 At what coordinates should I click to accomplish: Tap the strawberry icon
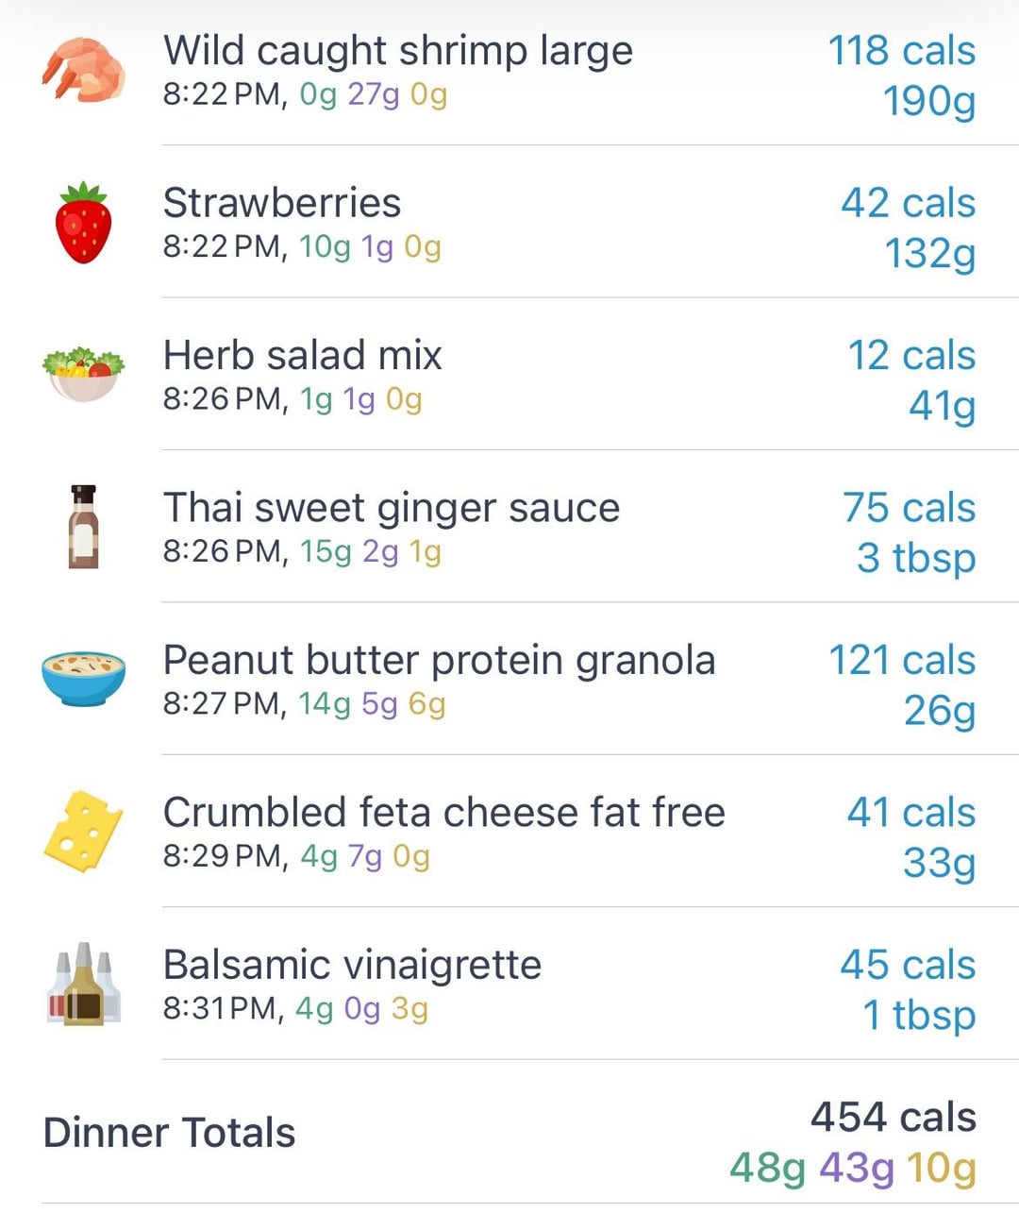click(84, 223)
